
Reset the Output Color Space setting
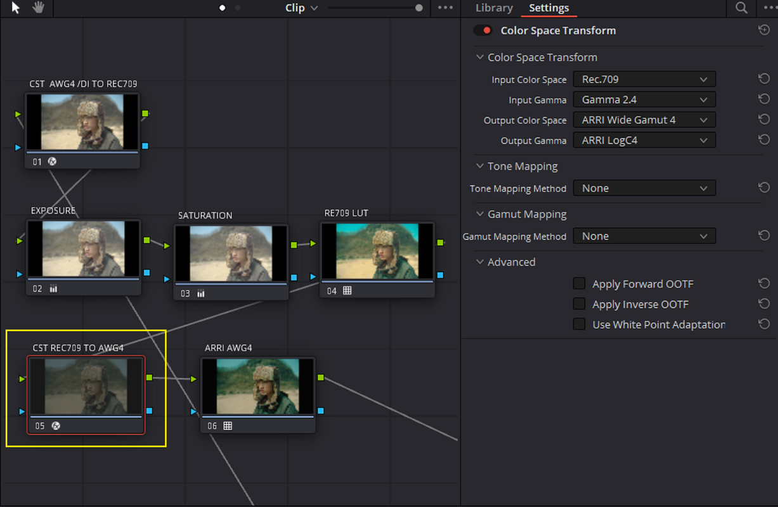coord(764,120)
